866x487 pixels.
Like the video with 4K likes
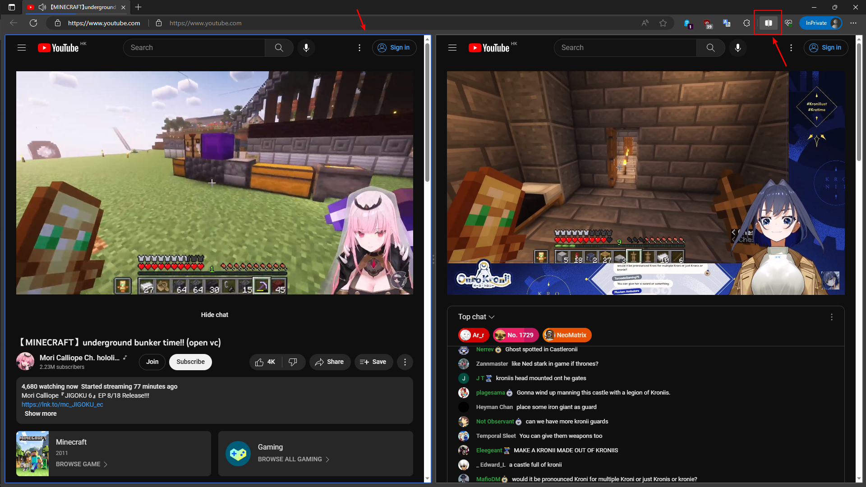(266, 362)
